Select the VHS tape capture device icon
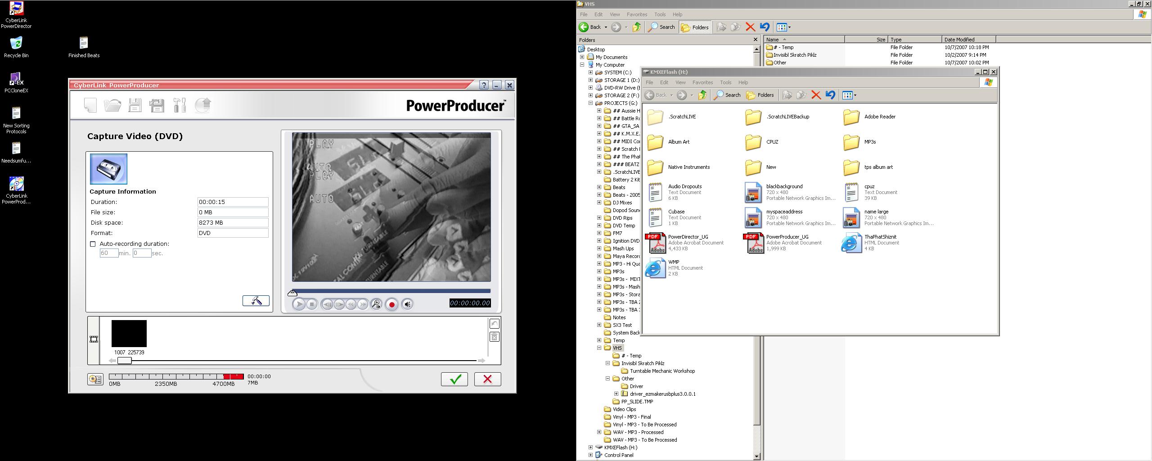 [x=108, y=169]
